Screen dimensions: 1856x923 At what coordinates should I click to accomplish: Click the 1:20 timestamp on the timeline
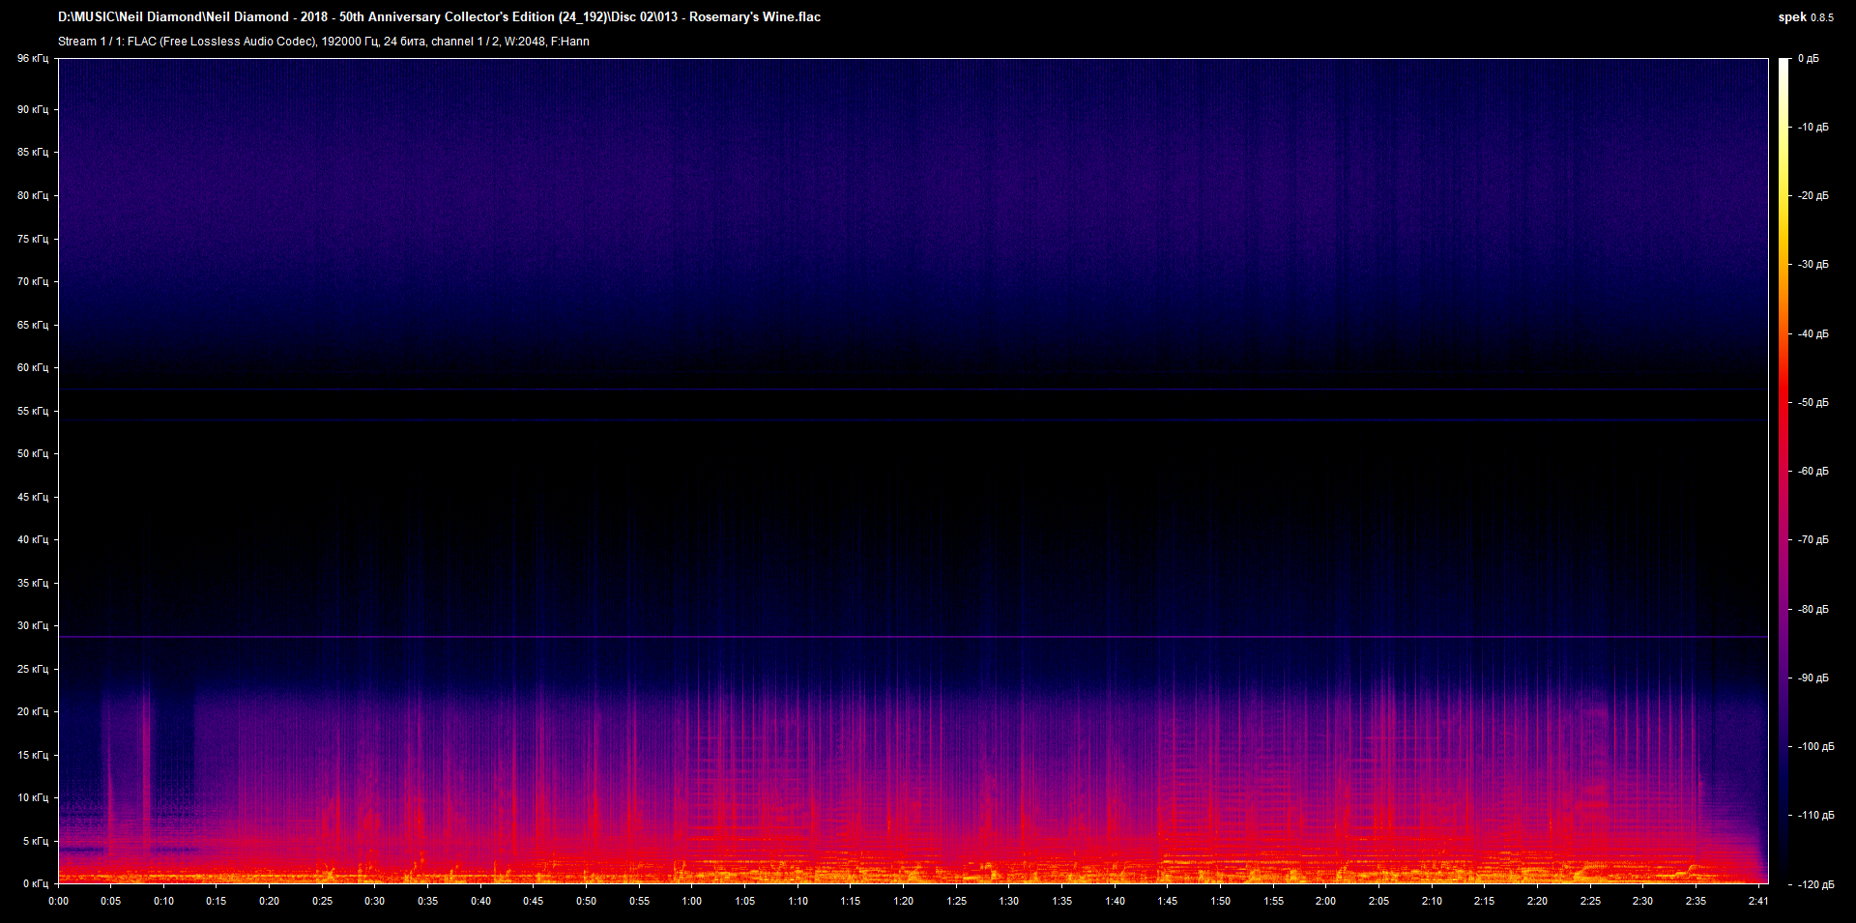pos(904,900)
